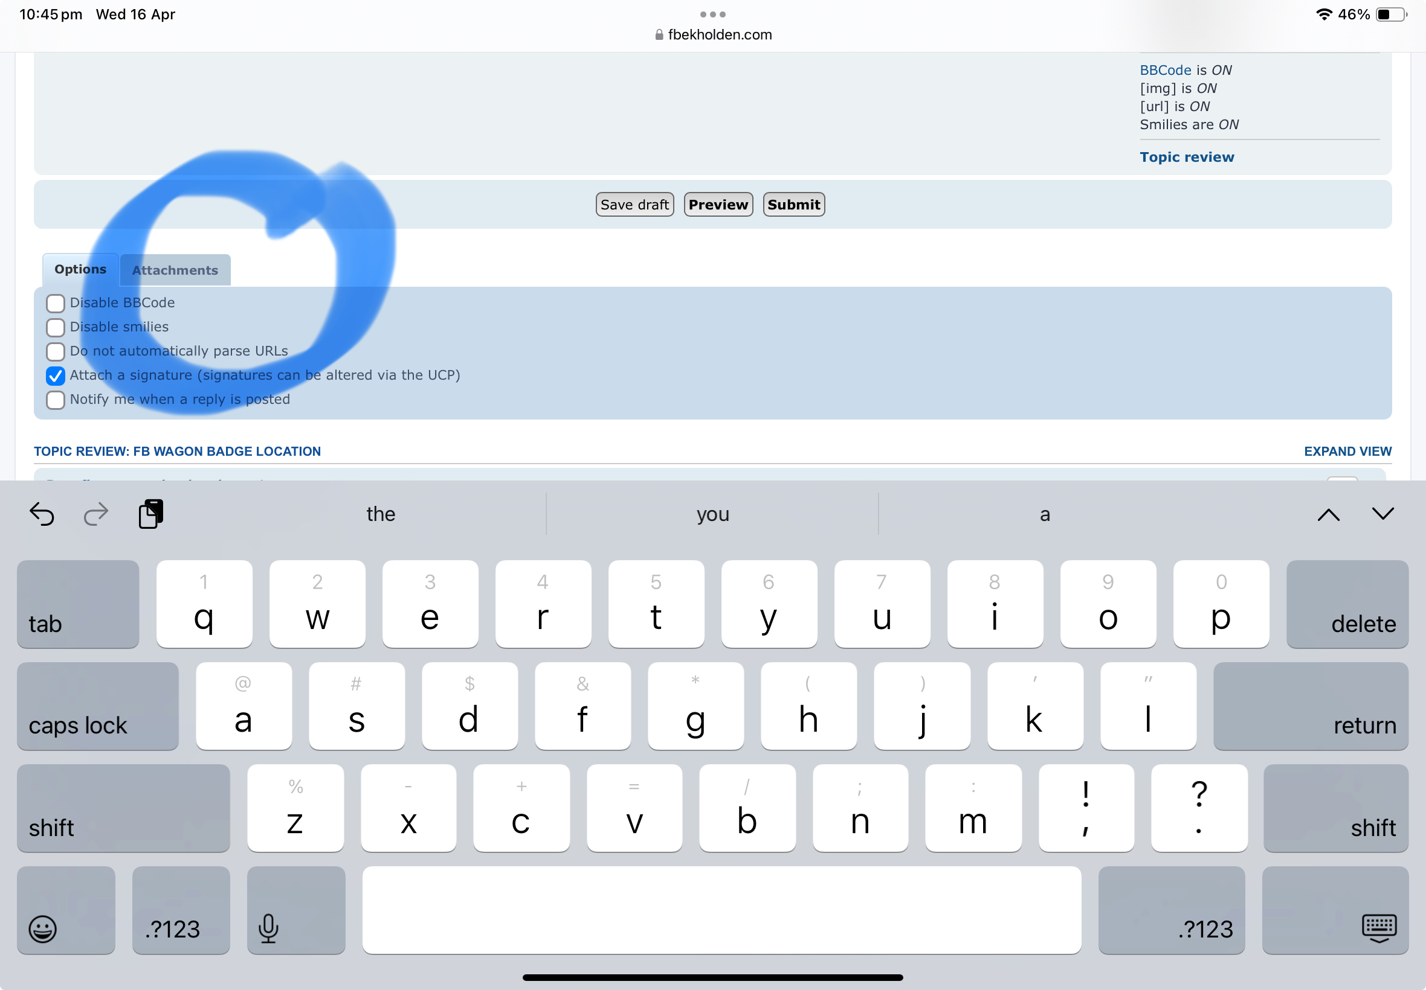Tap the clipboard paste icon
The image size is (1426, 990).
click(151, 514)
